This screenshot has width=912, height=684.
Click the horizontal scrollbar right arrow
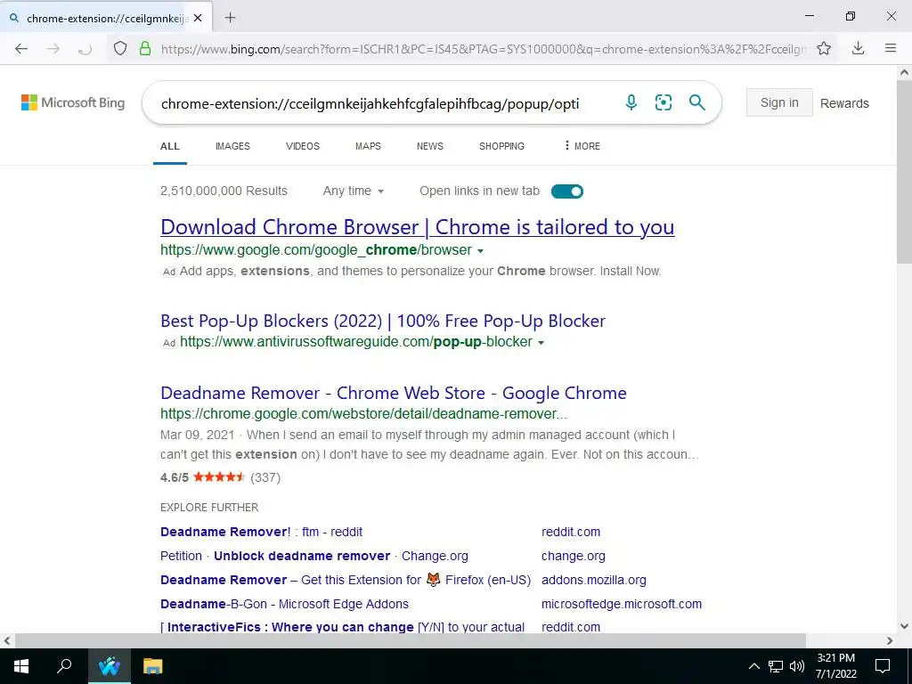tap(890, 640)
